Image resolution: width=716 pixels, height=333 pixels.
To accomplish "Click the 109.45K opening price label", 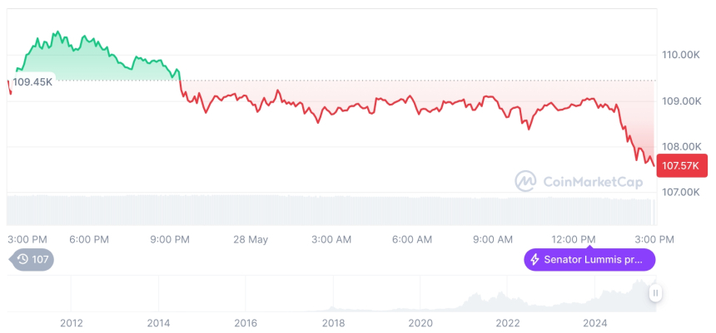I will point(33,81).
